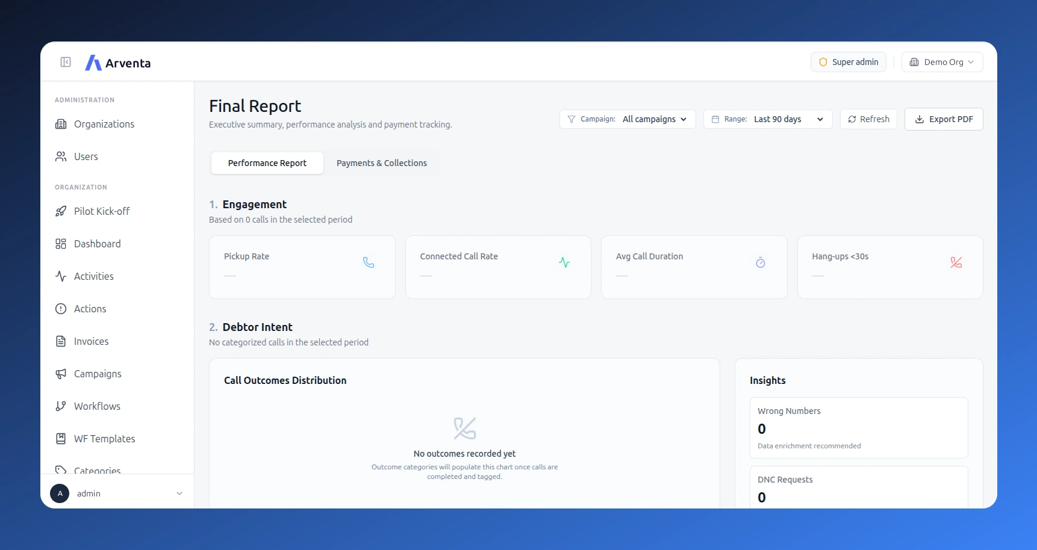Viewport: 1037px width, 550px height.
Task: Click the Debtor Intent section heading
Action: (257, 327)
